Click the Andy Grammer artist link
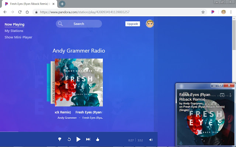This screenshot has width=236, height=147. (67, 118)
